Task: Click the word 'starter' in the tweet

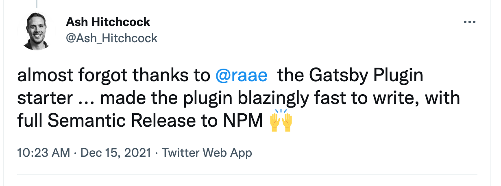Action: coord(45,99)
